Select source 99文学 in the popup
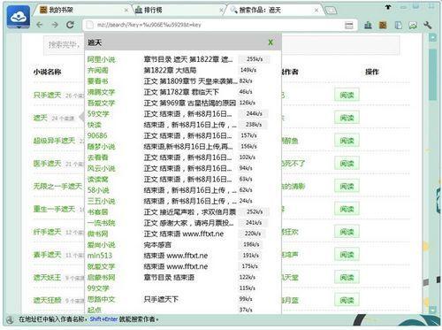 tap(98, 288)
